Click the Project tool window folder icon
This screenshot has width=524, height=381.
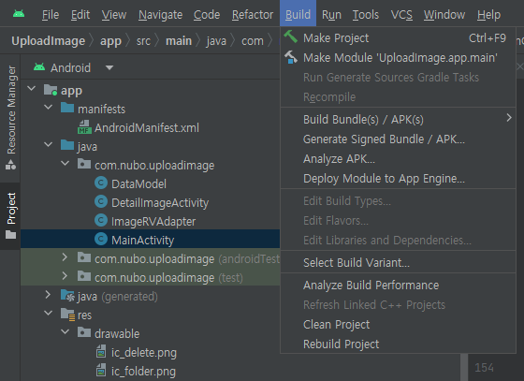coord(10,235)
